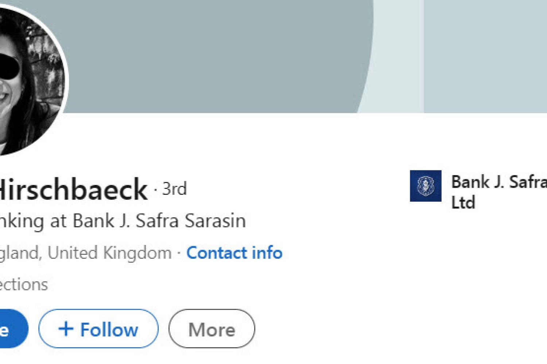Click the Bank J. Safra logo icon
Viewport: 547px width, 364px height.
click(425, 186)
